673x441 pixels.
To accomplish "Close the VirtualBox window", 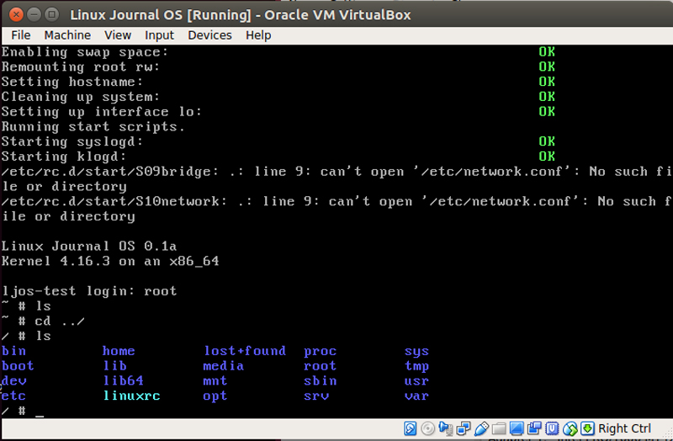I will 16,14.
